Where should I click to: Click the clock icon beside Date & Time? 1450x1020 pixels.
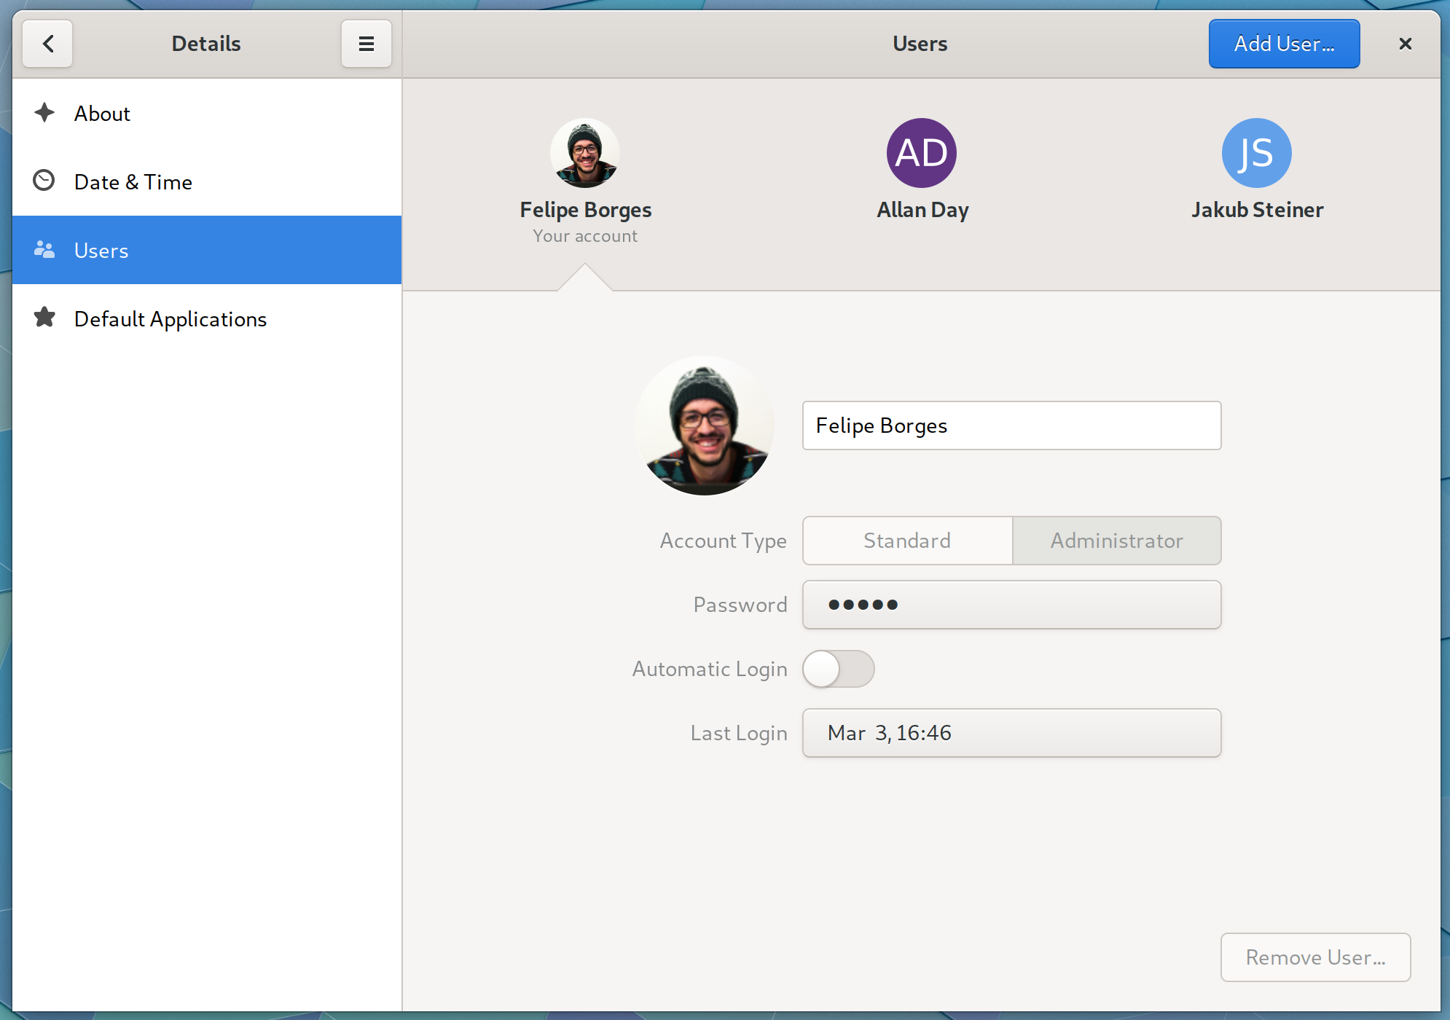click(44, 181)
